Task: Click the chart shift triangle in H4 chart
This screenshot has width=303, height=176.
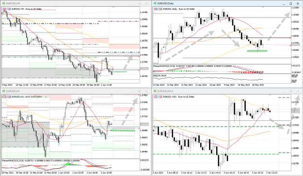Action: 113,7
